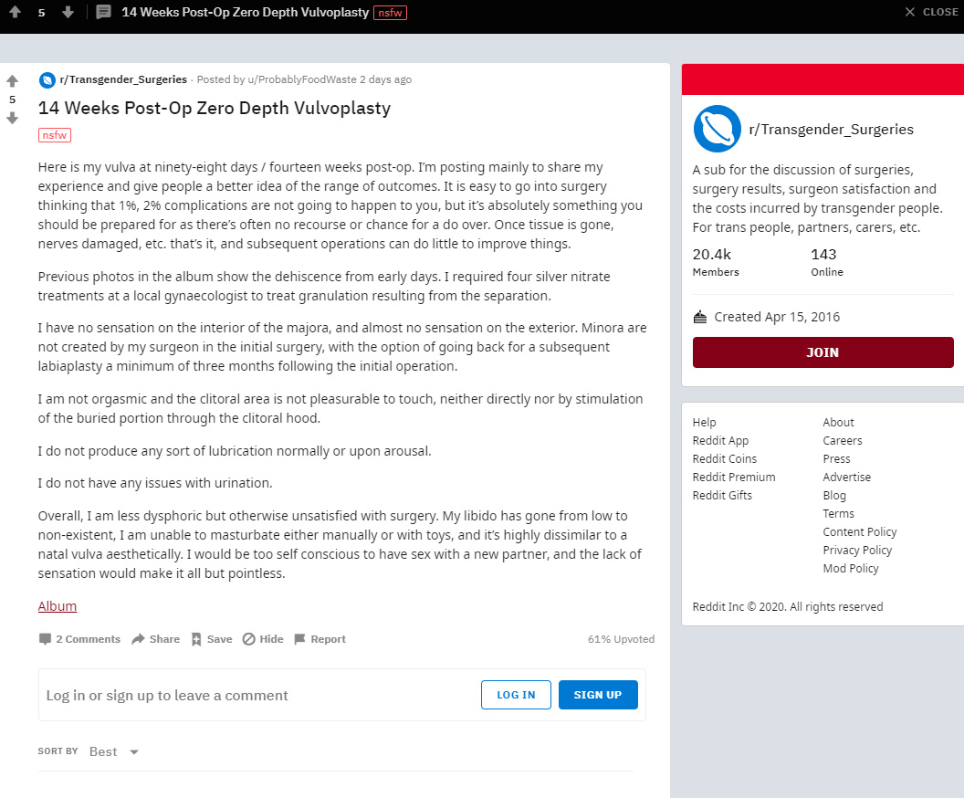The image size is (964, 798).
Task: Open the 2 Comments section
Action: [x=79, y=639]
